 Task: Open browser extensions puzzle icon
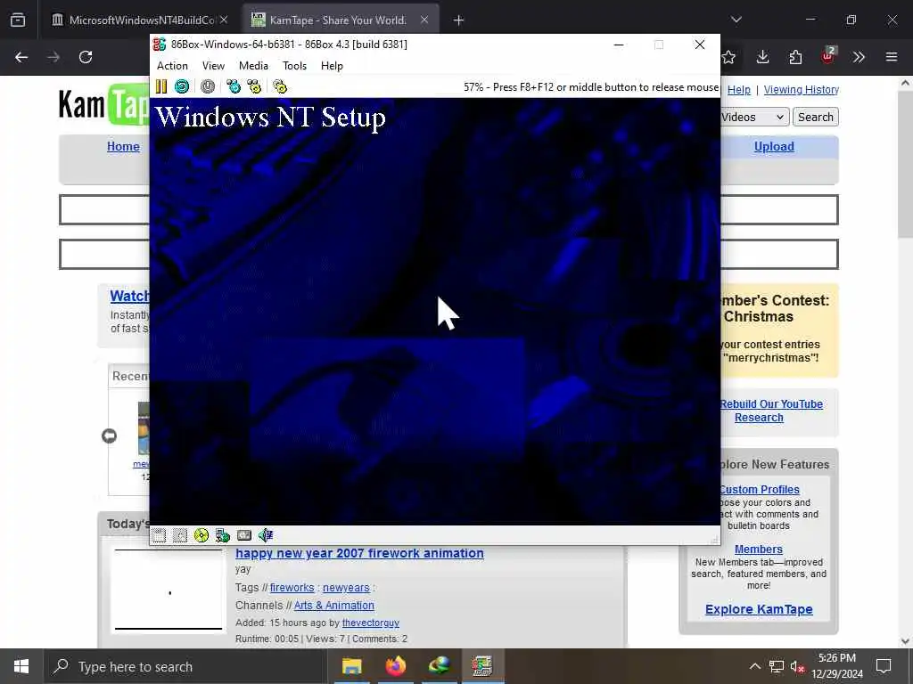[795, 57]
